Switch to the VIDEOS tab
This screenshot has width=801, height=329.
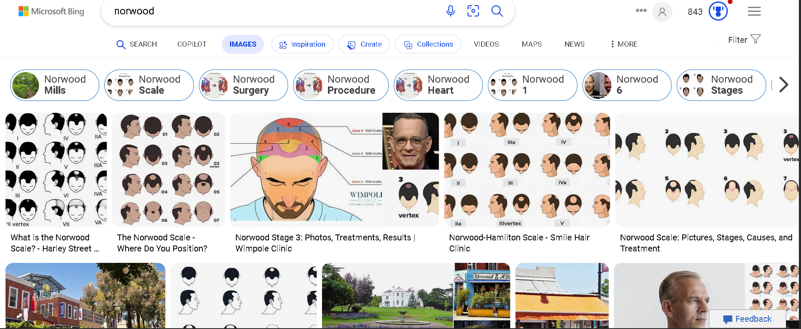(486, 44)
